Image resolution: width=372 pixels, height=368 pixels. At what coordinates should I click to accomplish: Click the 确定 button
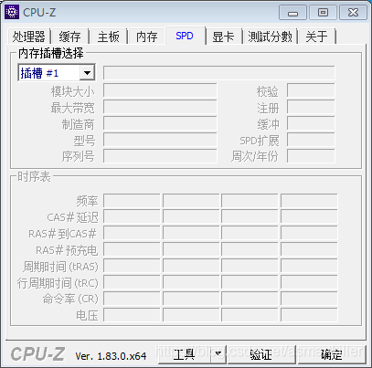click(x=332, y=354)
